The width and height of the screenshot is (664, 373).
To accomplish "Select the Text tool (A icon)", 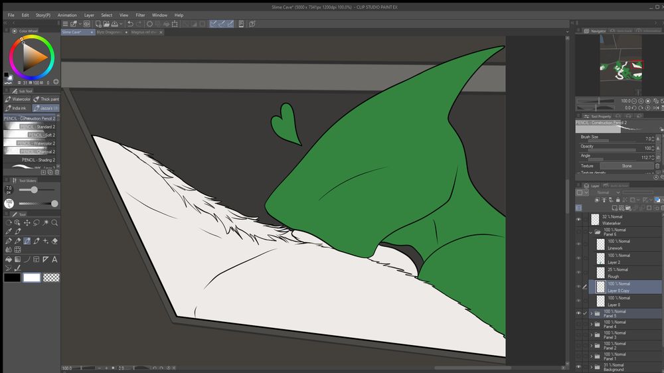I will 54,260.
